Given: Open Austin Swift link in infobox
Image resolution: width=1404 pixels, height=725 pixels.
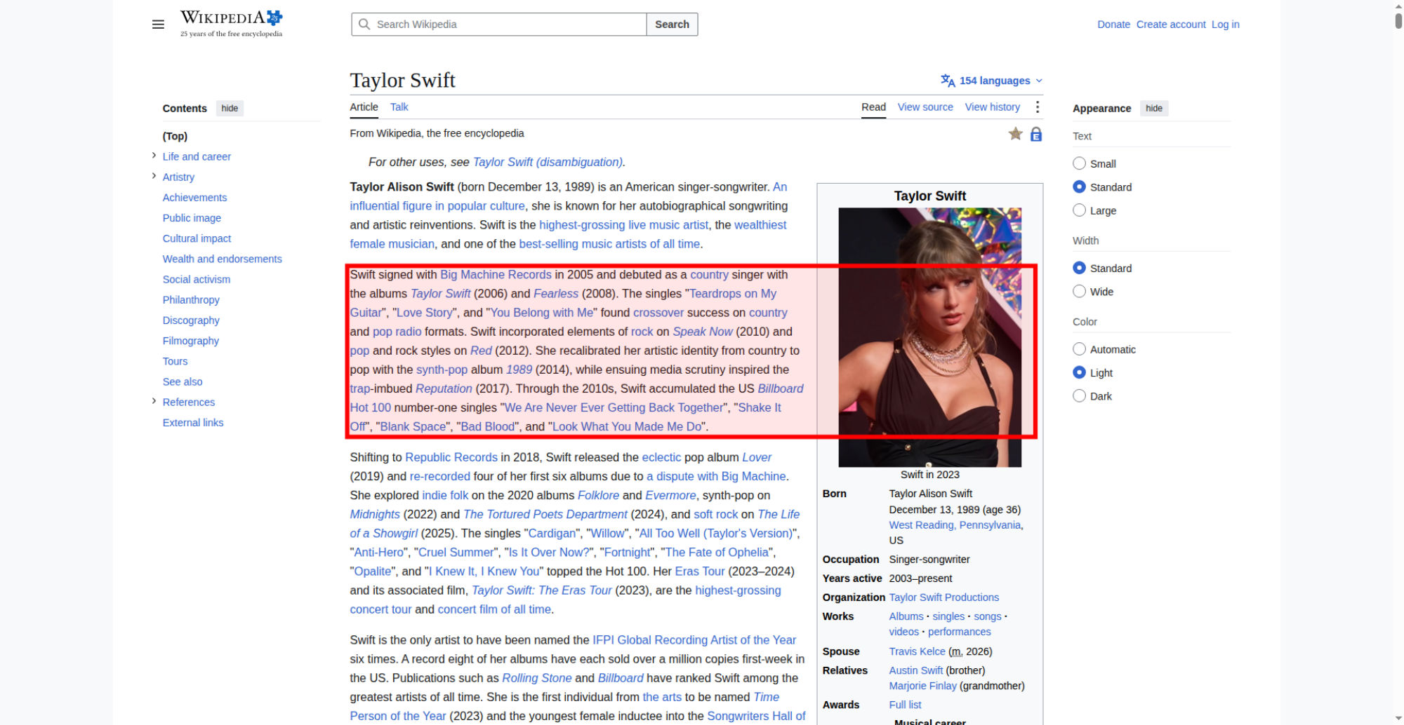Looking at the screenshot, I should click(x=915, y=670).
